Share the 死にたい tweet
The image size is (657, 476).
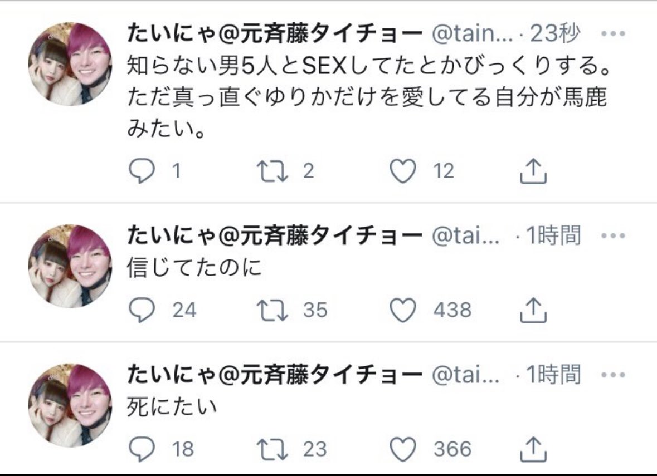pos(533,449)
